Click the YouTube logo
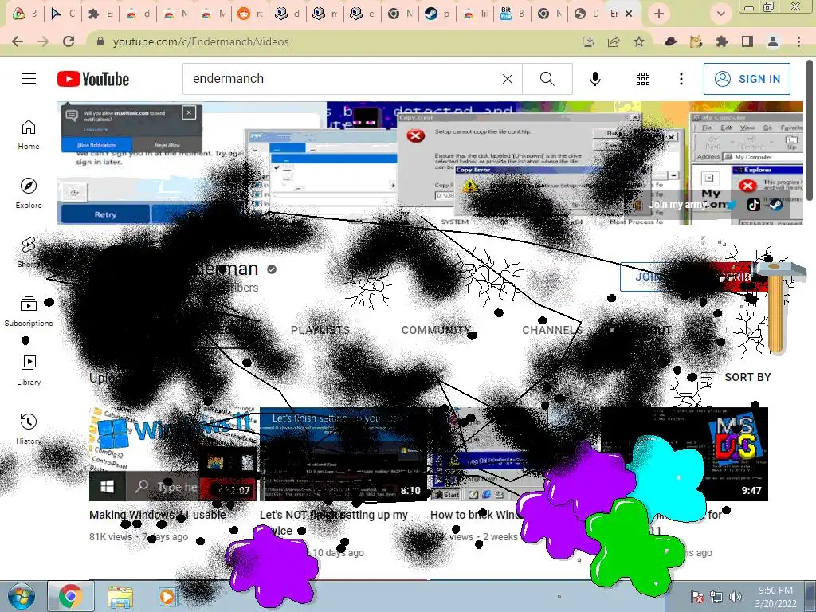This screenshot has width=816, height=612. click(93, 79)
